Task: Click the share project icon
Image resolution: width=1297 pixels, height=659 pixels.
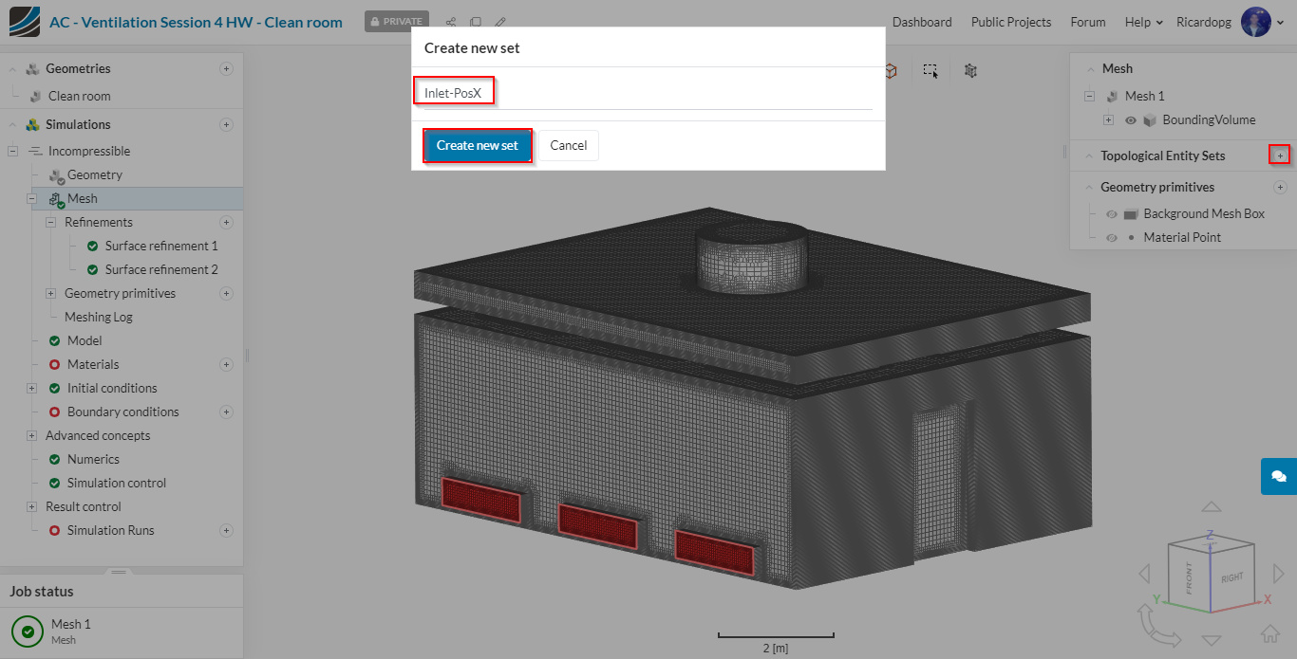Action: 451,22
